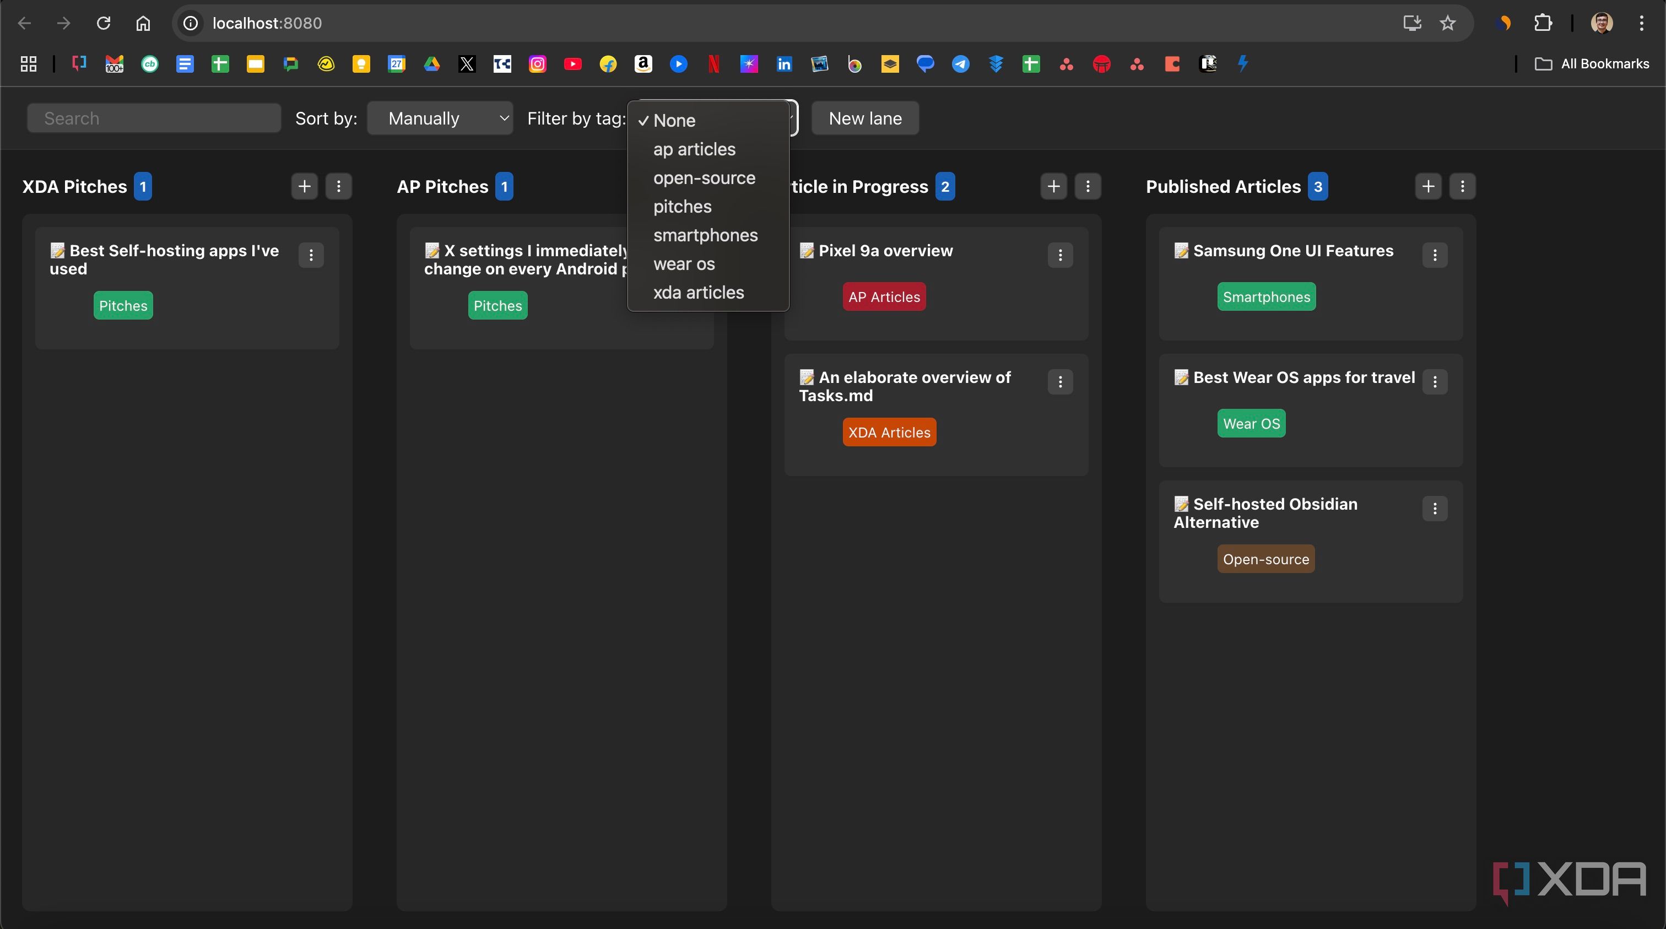Open the Crunchbase cb bookmark
The height and width of the screenshot is (929, 1666).
(x=150, y=63)
